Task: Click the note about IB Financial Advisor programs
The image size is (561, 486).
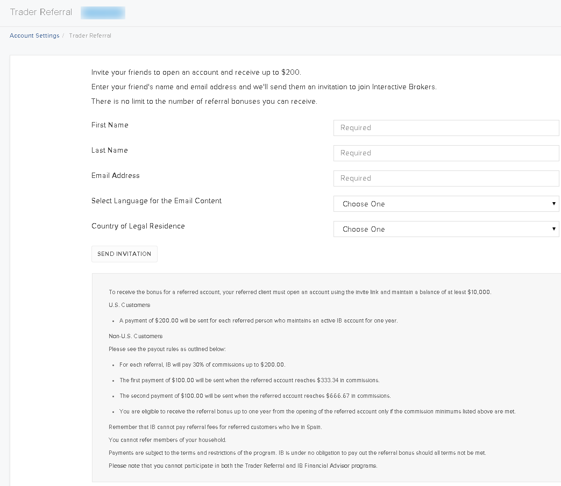Action: [243, 466]
